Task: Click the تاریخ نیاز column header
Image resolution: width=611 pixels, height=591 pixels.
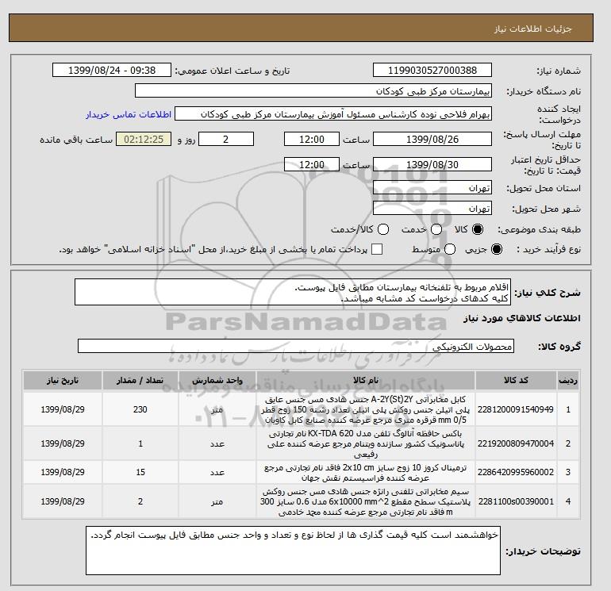Action: tap(63, 380)
